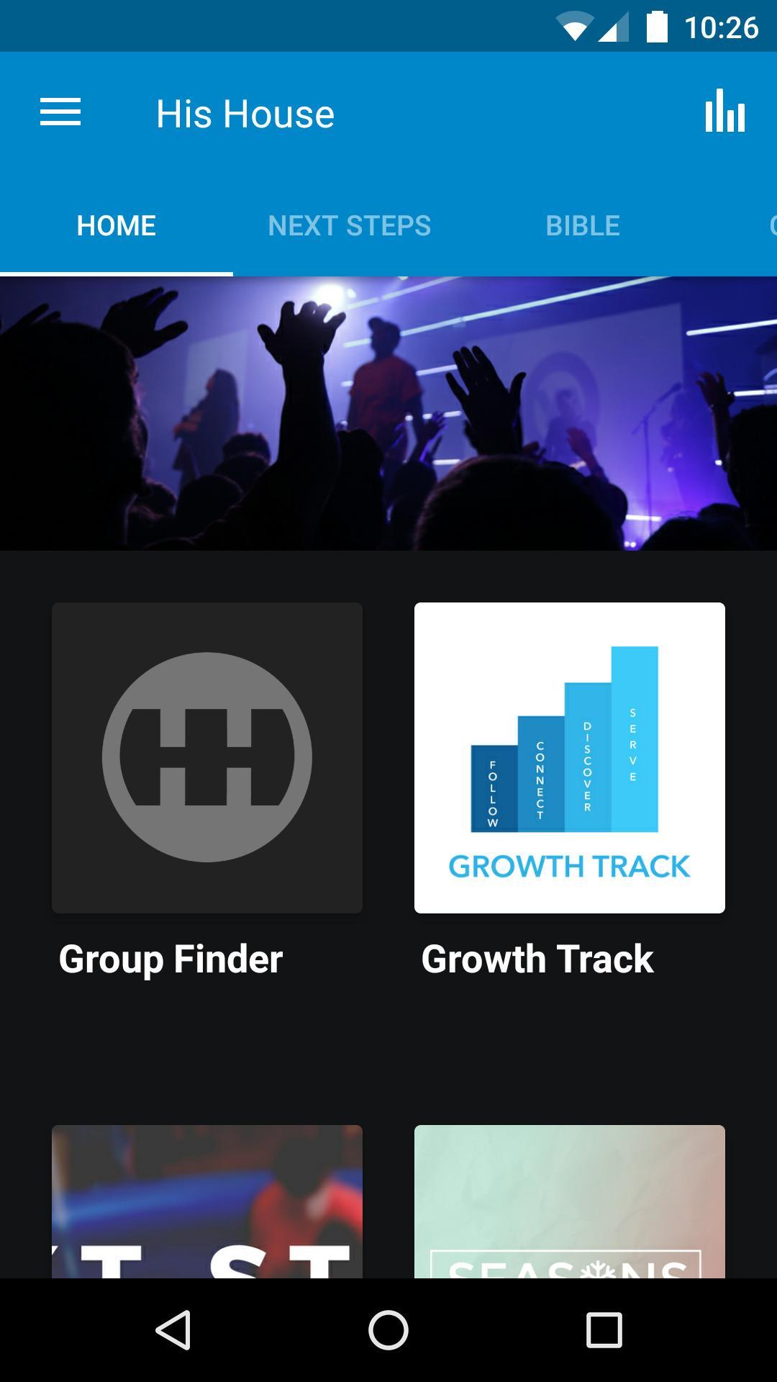
Task: Tap the Android recent apps square button
Action: point(604,1329)
